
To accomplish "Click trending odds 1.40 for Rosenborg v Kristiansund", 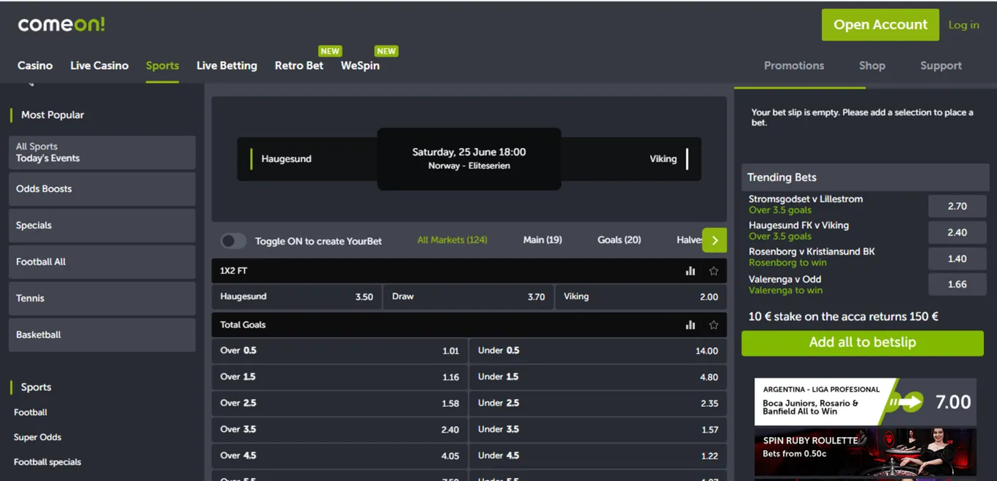I will [x=957, y=259].
